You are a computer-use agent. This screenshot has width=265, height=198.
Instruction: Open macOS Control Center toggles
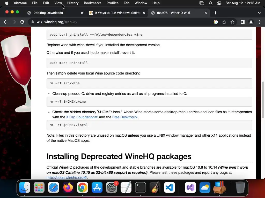pos(219,3)
